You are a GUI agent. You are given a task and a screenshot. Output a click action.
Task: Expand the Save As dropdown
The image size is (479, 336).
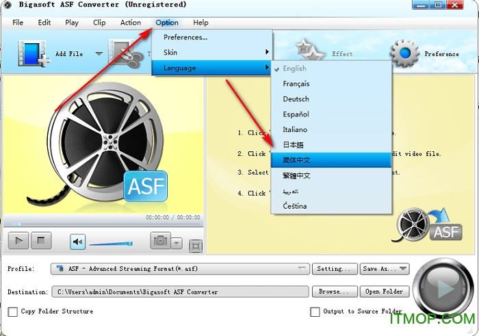click(402, 269)
